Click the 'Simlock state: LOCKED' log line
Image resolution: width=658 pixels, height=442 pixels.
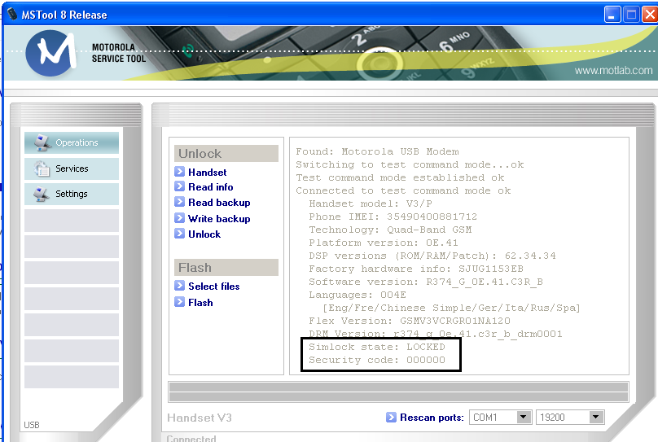pyautogui.click(x=377, y=347)
